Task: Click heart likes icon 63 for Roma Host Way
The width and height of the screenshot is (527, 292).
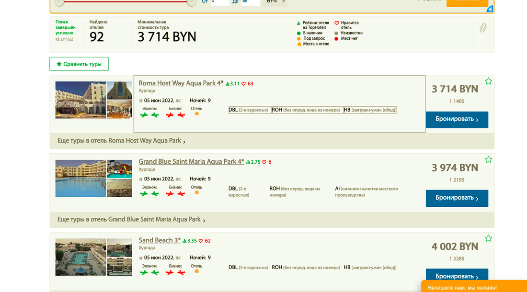Action: (244, 84)
